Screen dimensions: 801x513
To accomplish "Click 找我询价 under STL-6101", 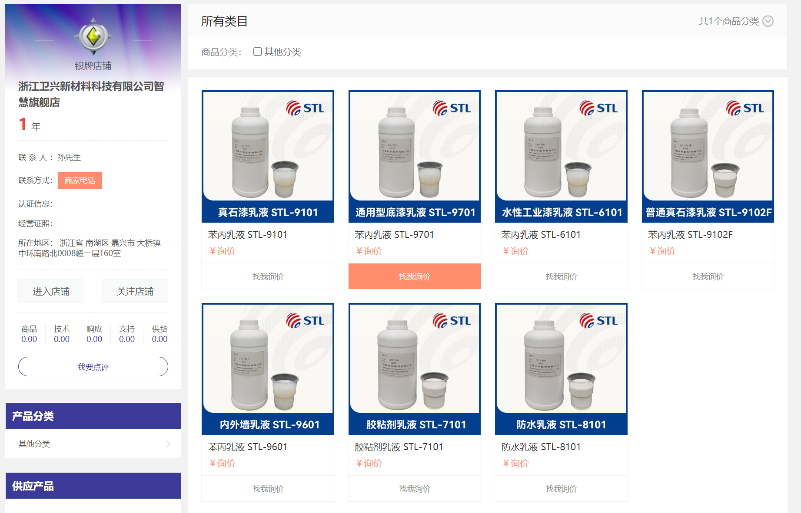I will (561, 276).
